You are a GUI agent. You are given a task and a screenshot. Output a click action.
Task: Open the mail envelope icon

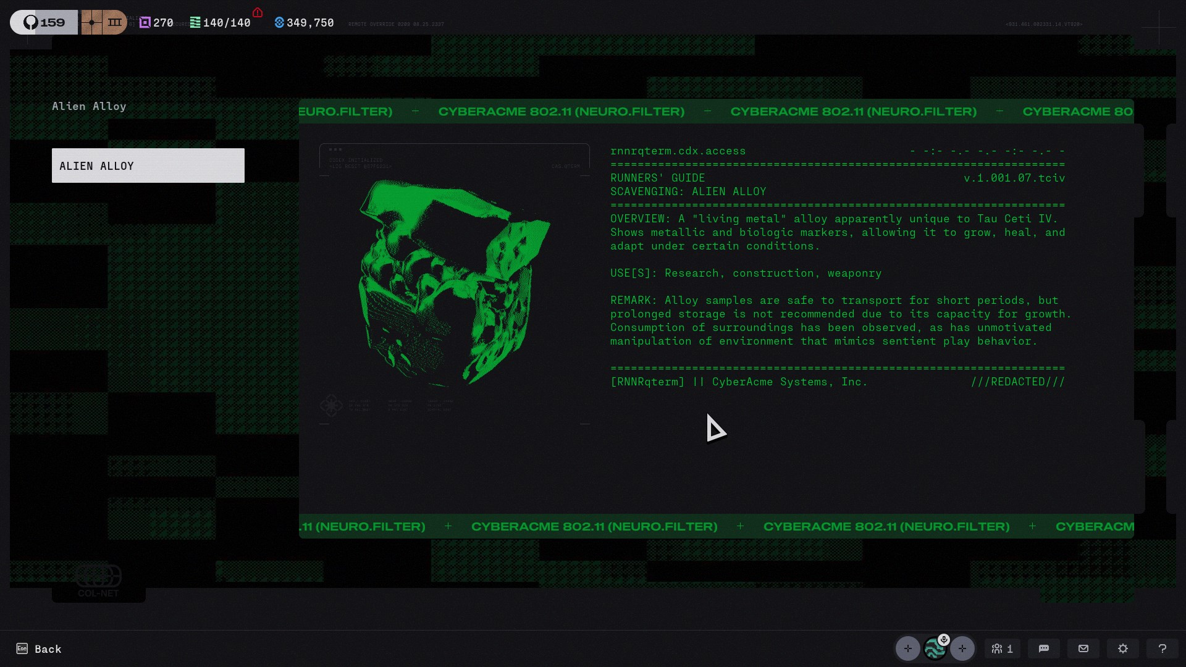point(1083,648)
